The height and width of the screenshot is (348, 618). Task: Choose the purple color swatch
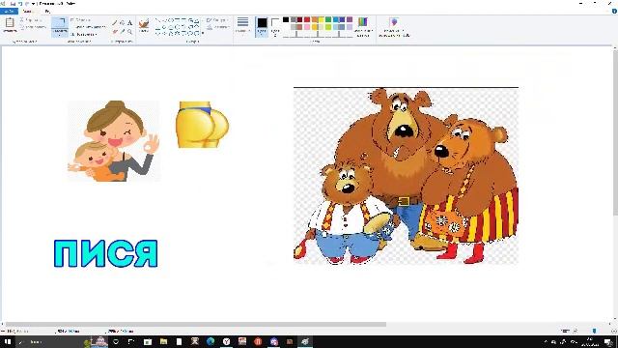tap(350, 19)
